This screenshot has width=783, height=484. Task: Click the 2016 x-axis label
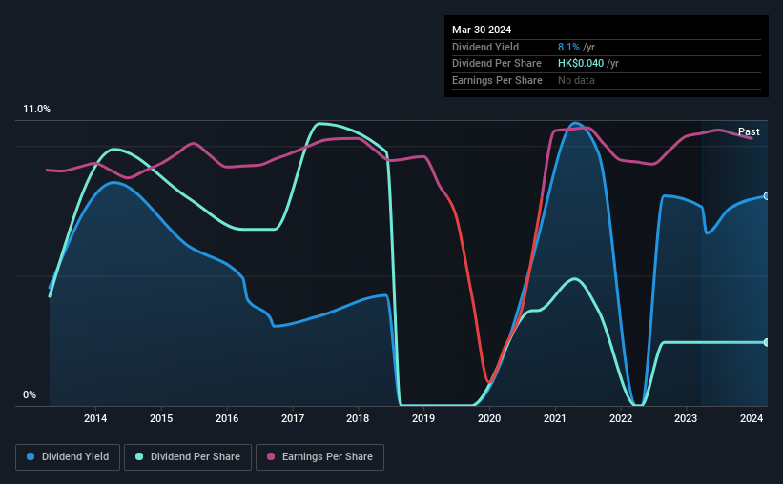point(227,418)
